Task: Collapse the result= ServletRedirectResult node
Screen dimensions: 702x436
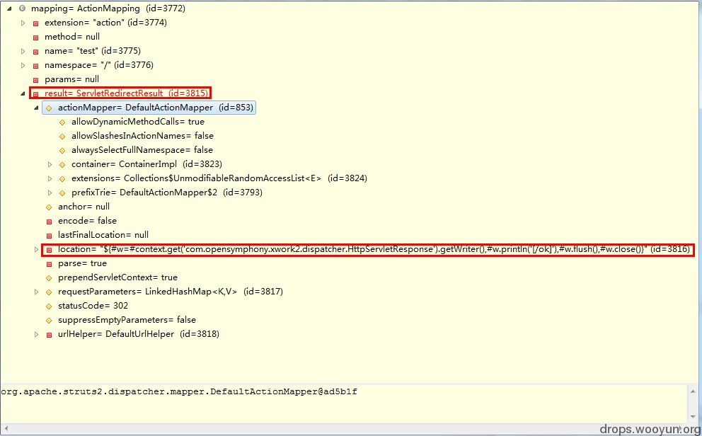Action: tap(23, 94)
